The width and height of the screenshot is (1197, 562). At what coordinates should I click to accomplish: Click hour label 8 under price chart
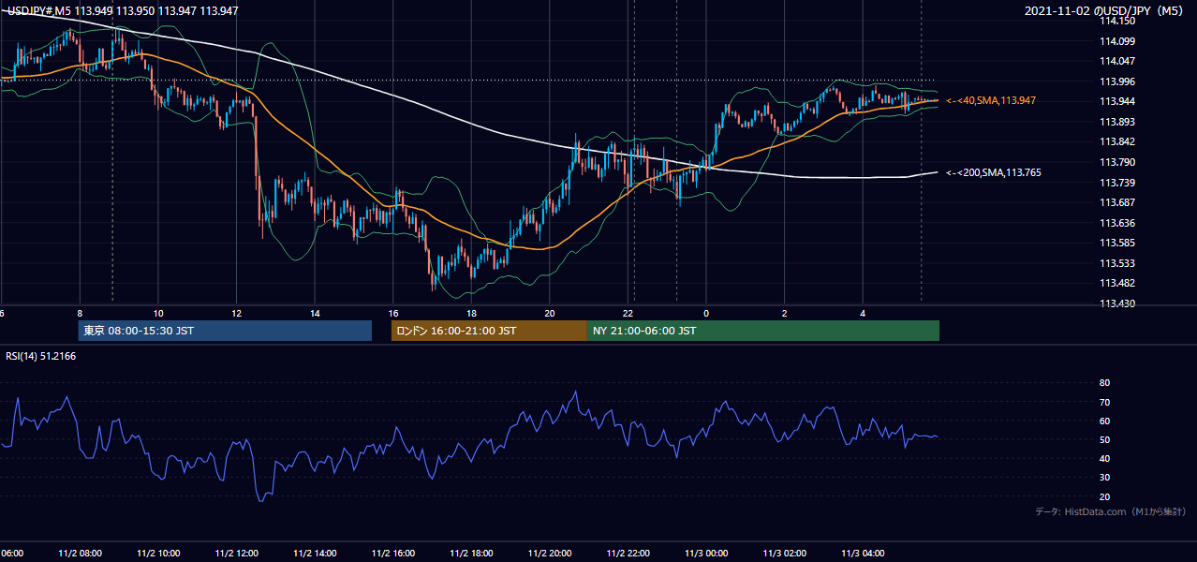pos(80,314)
